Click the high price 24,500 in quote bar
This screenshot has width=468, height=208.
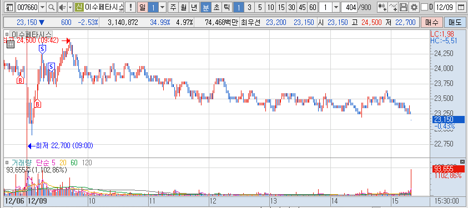[x=372, y=22]
